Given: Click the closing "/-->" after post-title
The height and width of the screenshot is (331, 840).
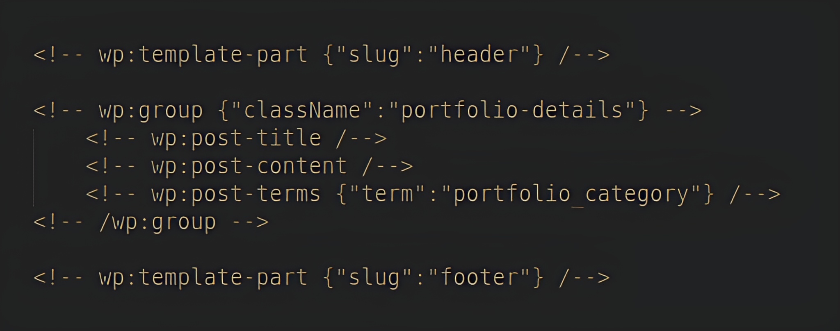Looking at the screenshot, I should [361, 138].
